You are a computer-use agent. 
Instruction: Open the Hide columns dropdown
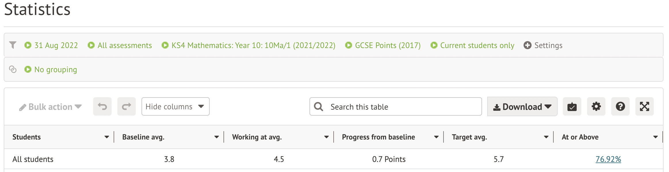(x=175, y=107)
